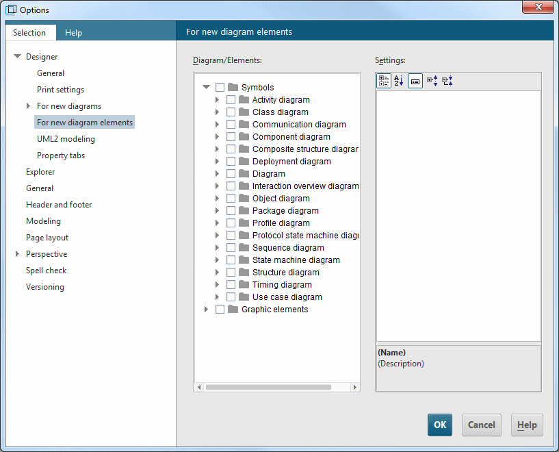Switch to the Selection tab

pyautogui.click(x=29, y=32)
